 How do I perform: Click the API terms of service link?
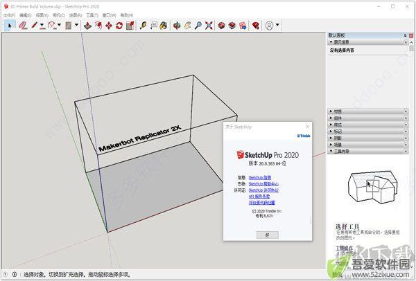tap(259, 197)
